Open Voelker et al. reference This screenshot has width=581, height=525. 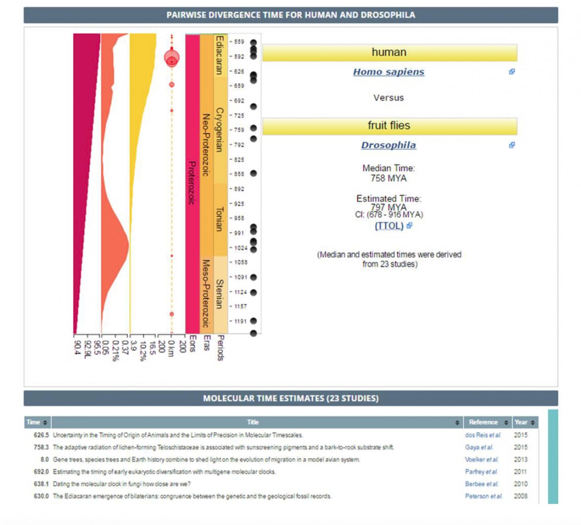tap(482, 460)
